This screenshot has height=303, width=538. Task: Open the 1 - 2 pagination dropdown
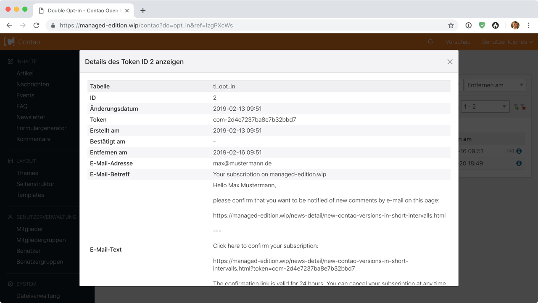pyautogui.click(x=485, y=107)
